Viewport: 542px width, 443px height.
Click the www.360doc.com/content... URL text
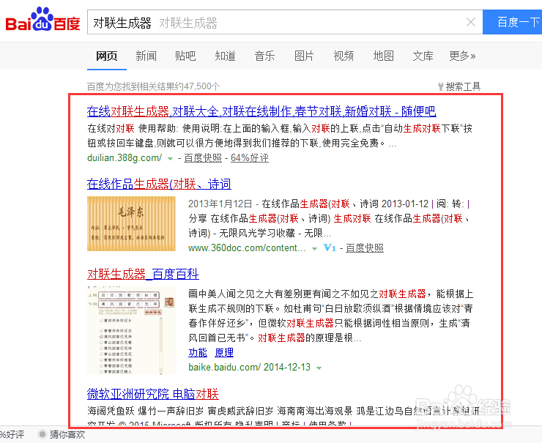(x=247, y=247)
